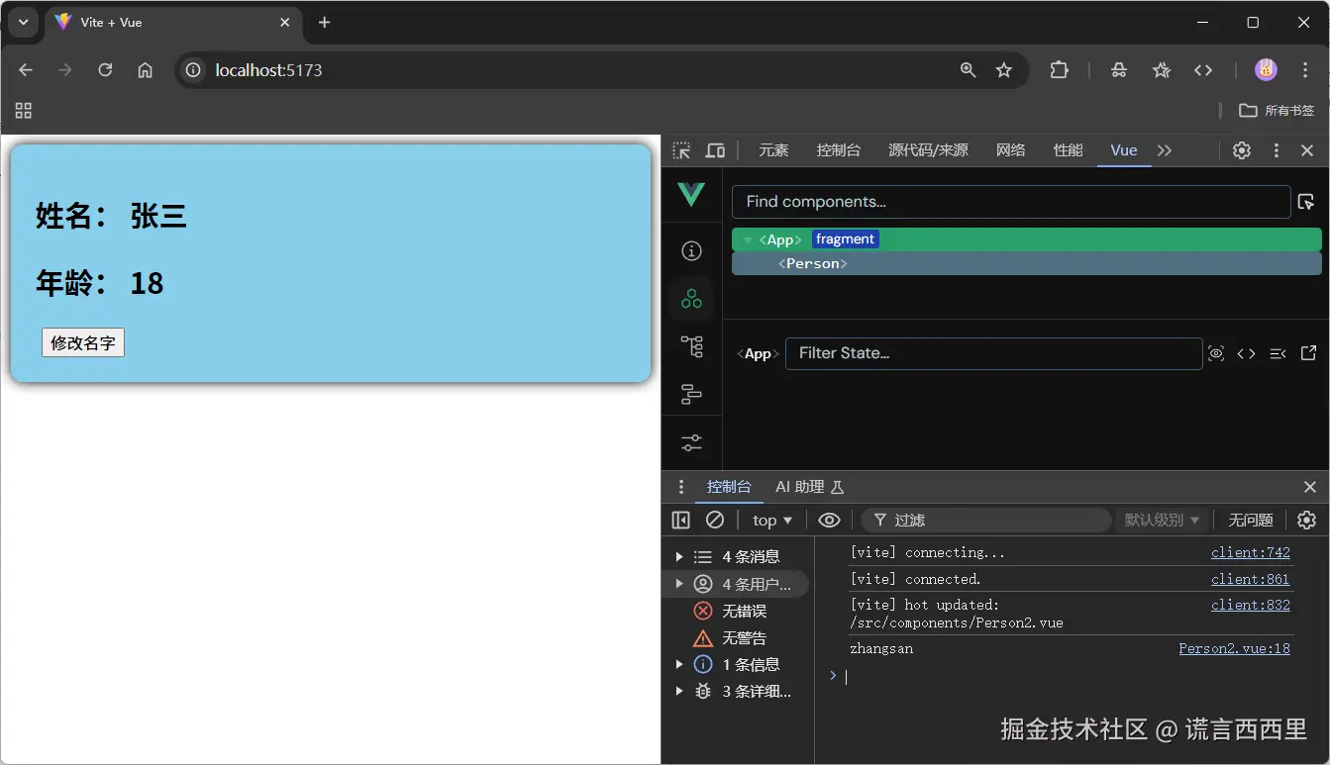
Task: Open a new browser tab
Action: [x=324, y=22]
